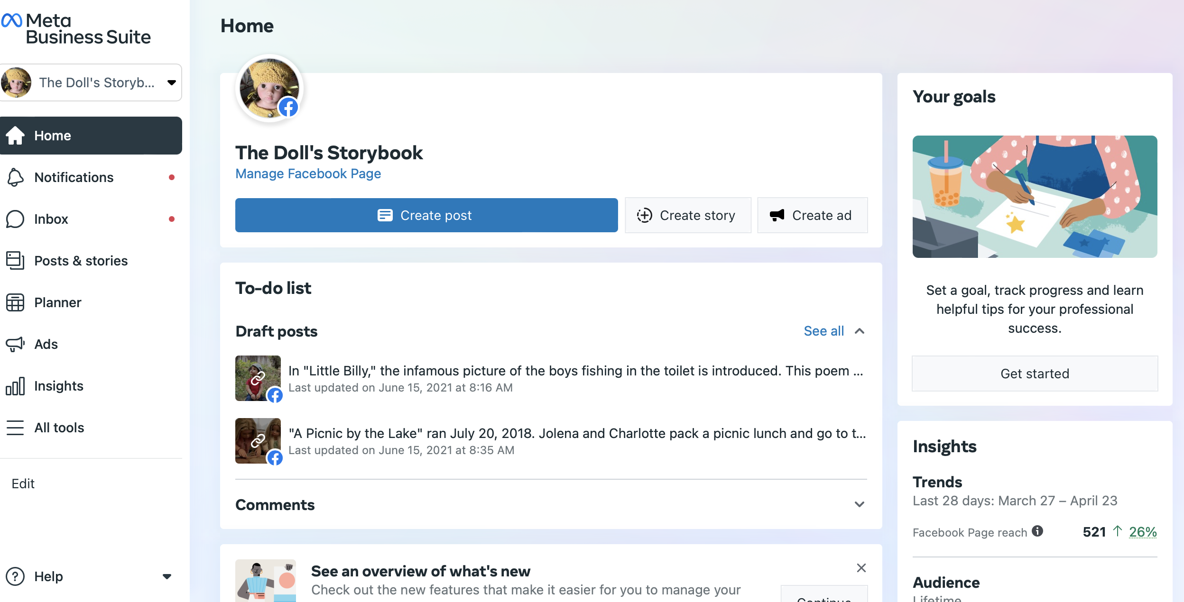
Task: Click the Create post button
Action: coord(426,215)
